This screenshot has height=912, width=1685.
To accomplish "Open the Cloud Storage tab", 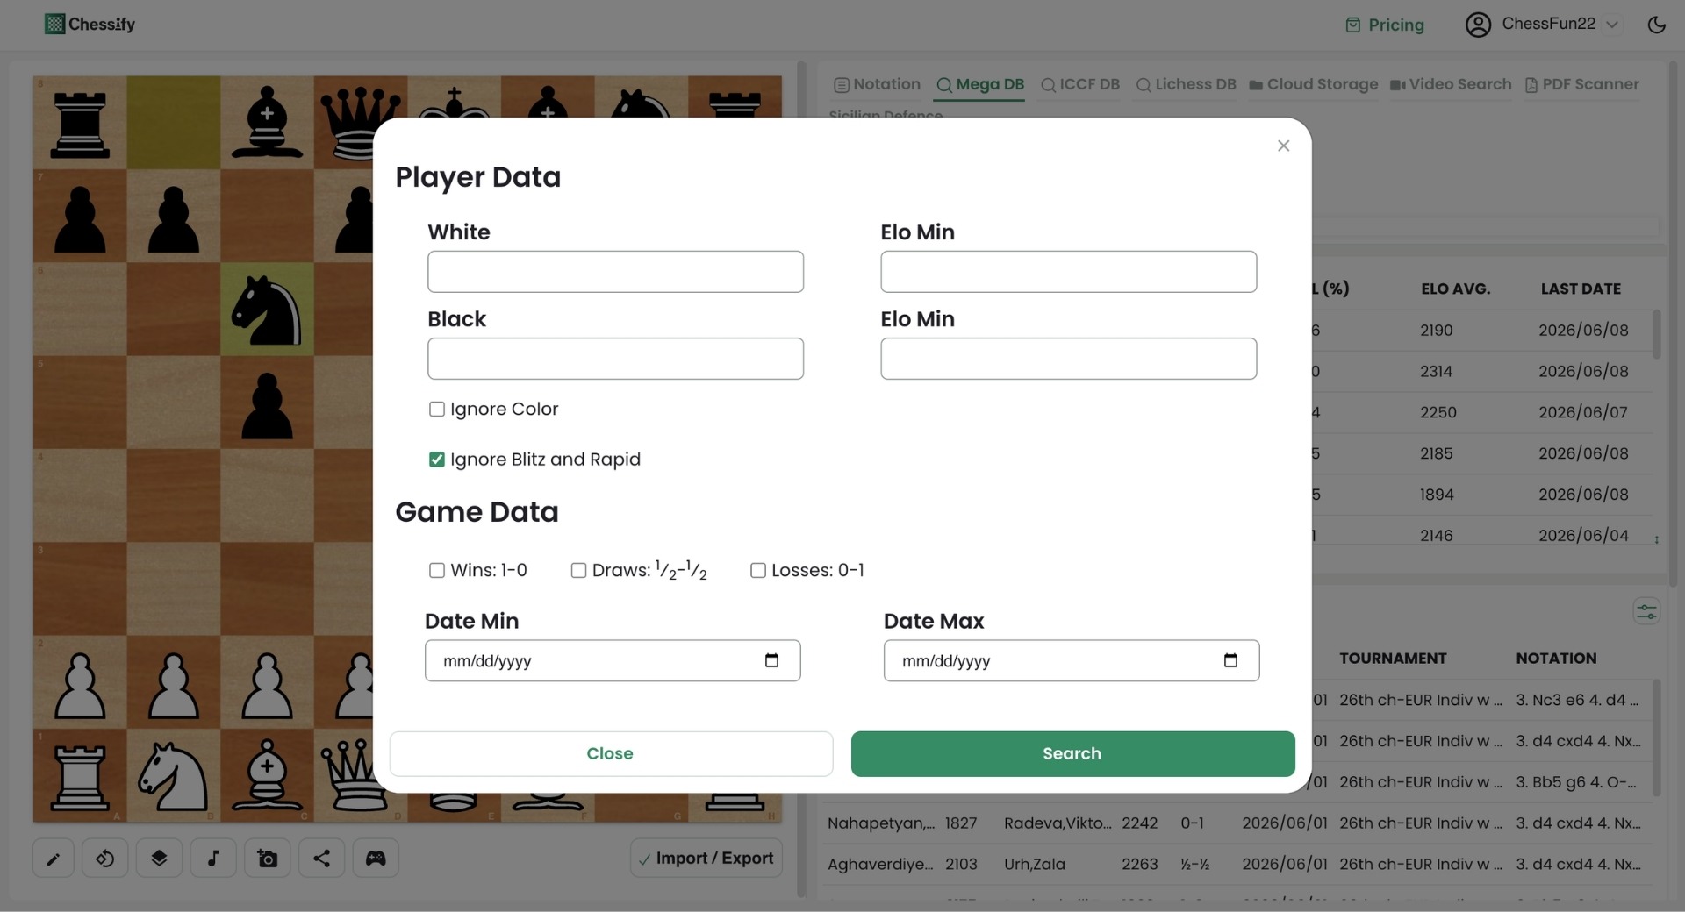I will [1313, 84].
